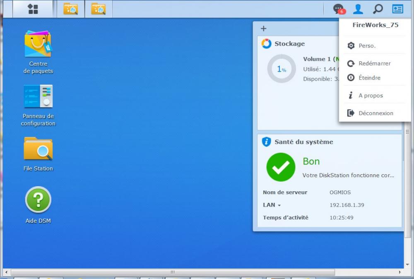Click the Stockage widget icon
Screen dimensions: 414x279
[266, 43]
